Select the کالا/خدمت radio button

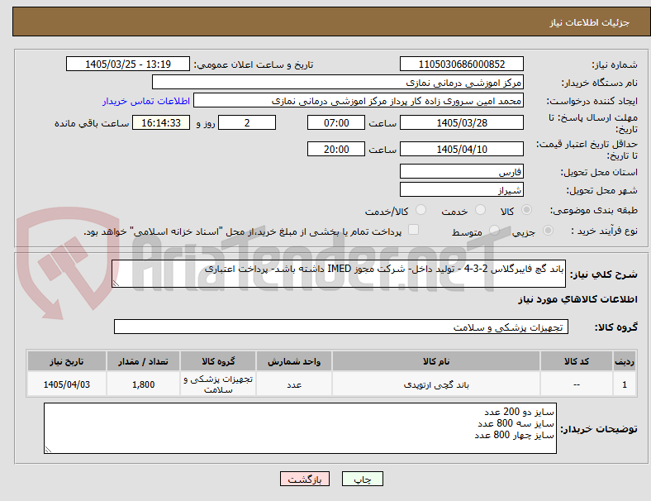pyautogui.click(x=421, y=210)
